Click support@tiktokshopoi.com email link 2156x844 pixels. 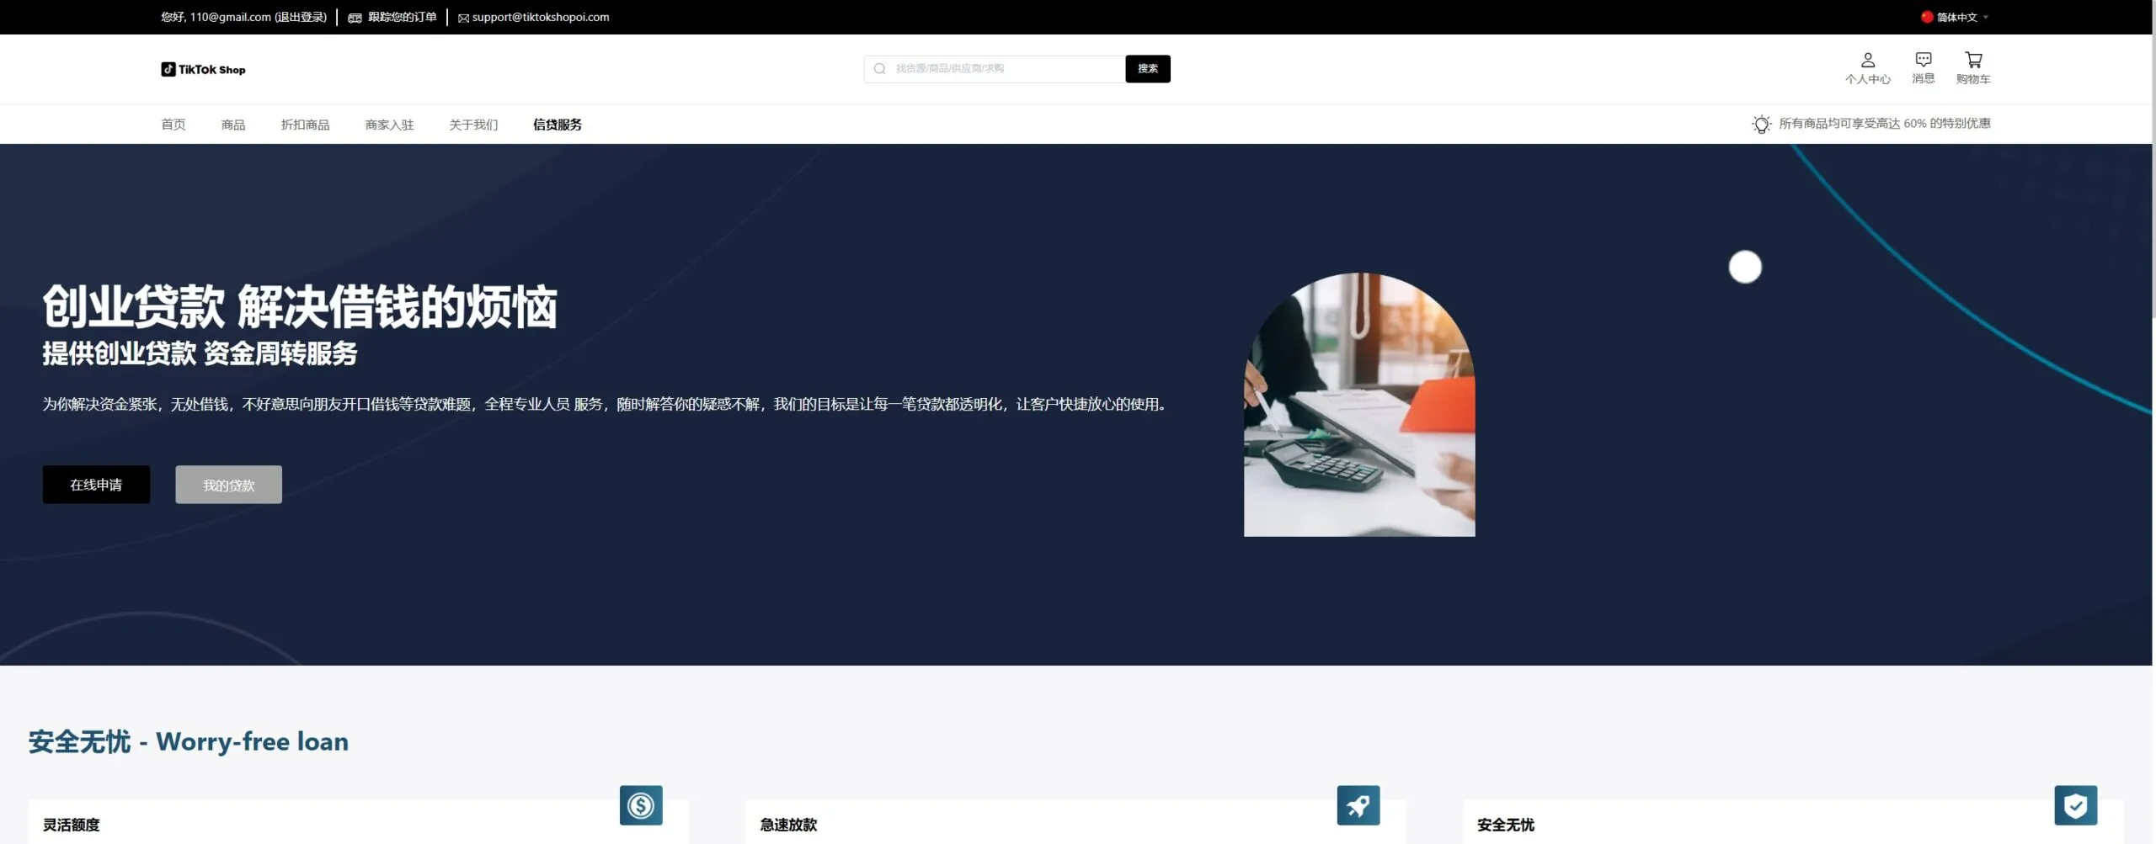(x=541, y=17)
